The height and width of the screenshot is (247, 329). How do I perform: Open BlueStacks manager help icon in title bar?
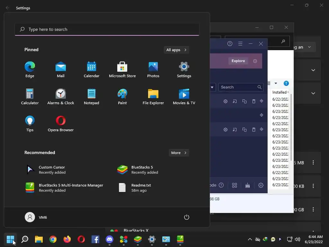tap(230, 44)
